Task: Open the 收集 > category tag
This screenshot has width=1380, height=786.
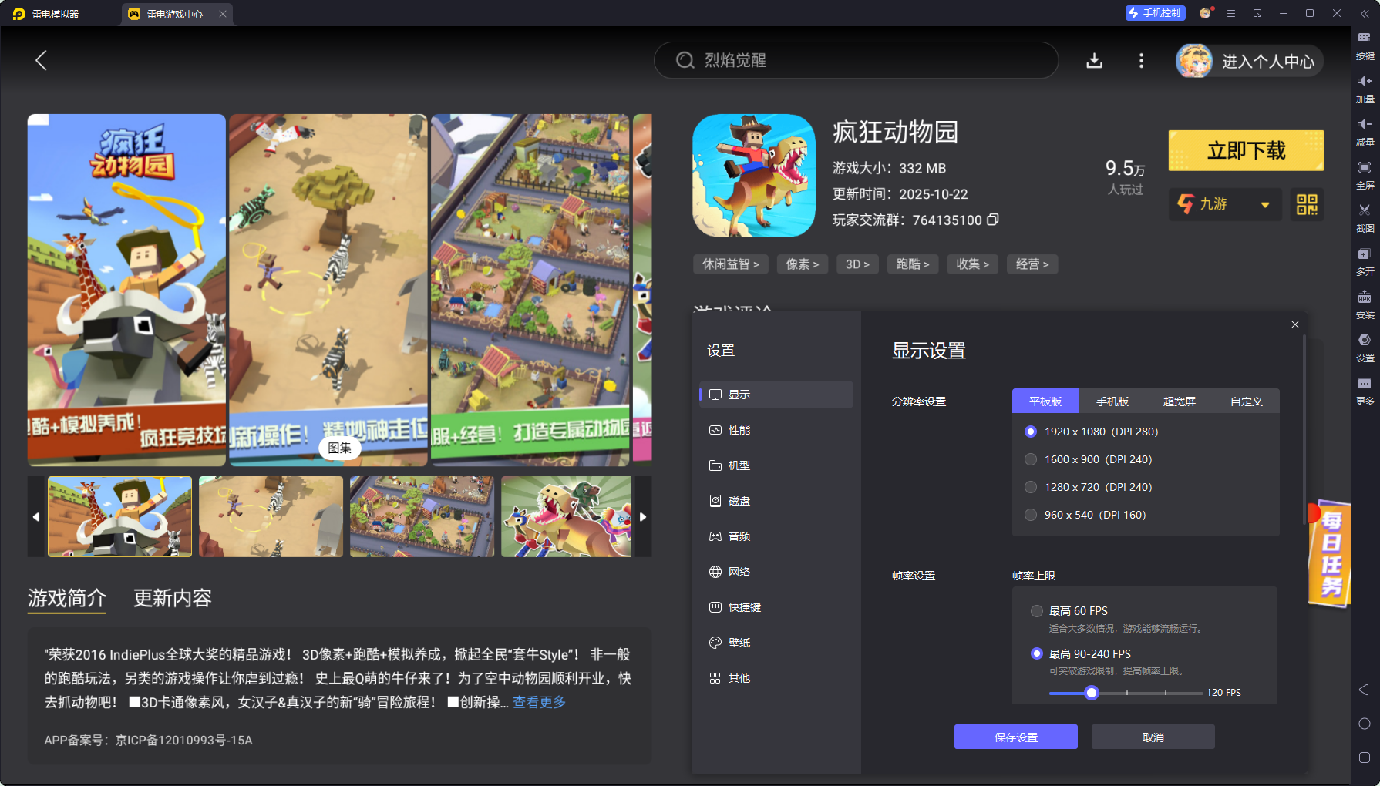Action: [x=973, y=264]
